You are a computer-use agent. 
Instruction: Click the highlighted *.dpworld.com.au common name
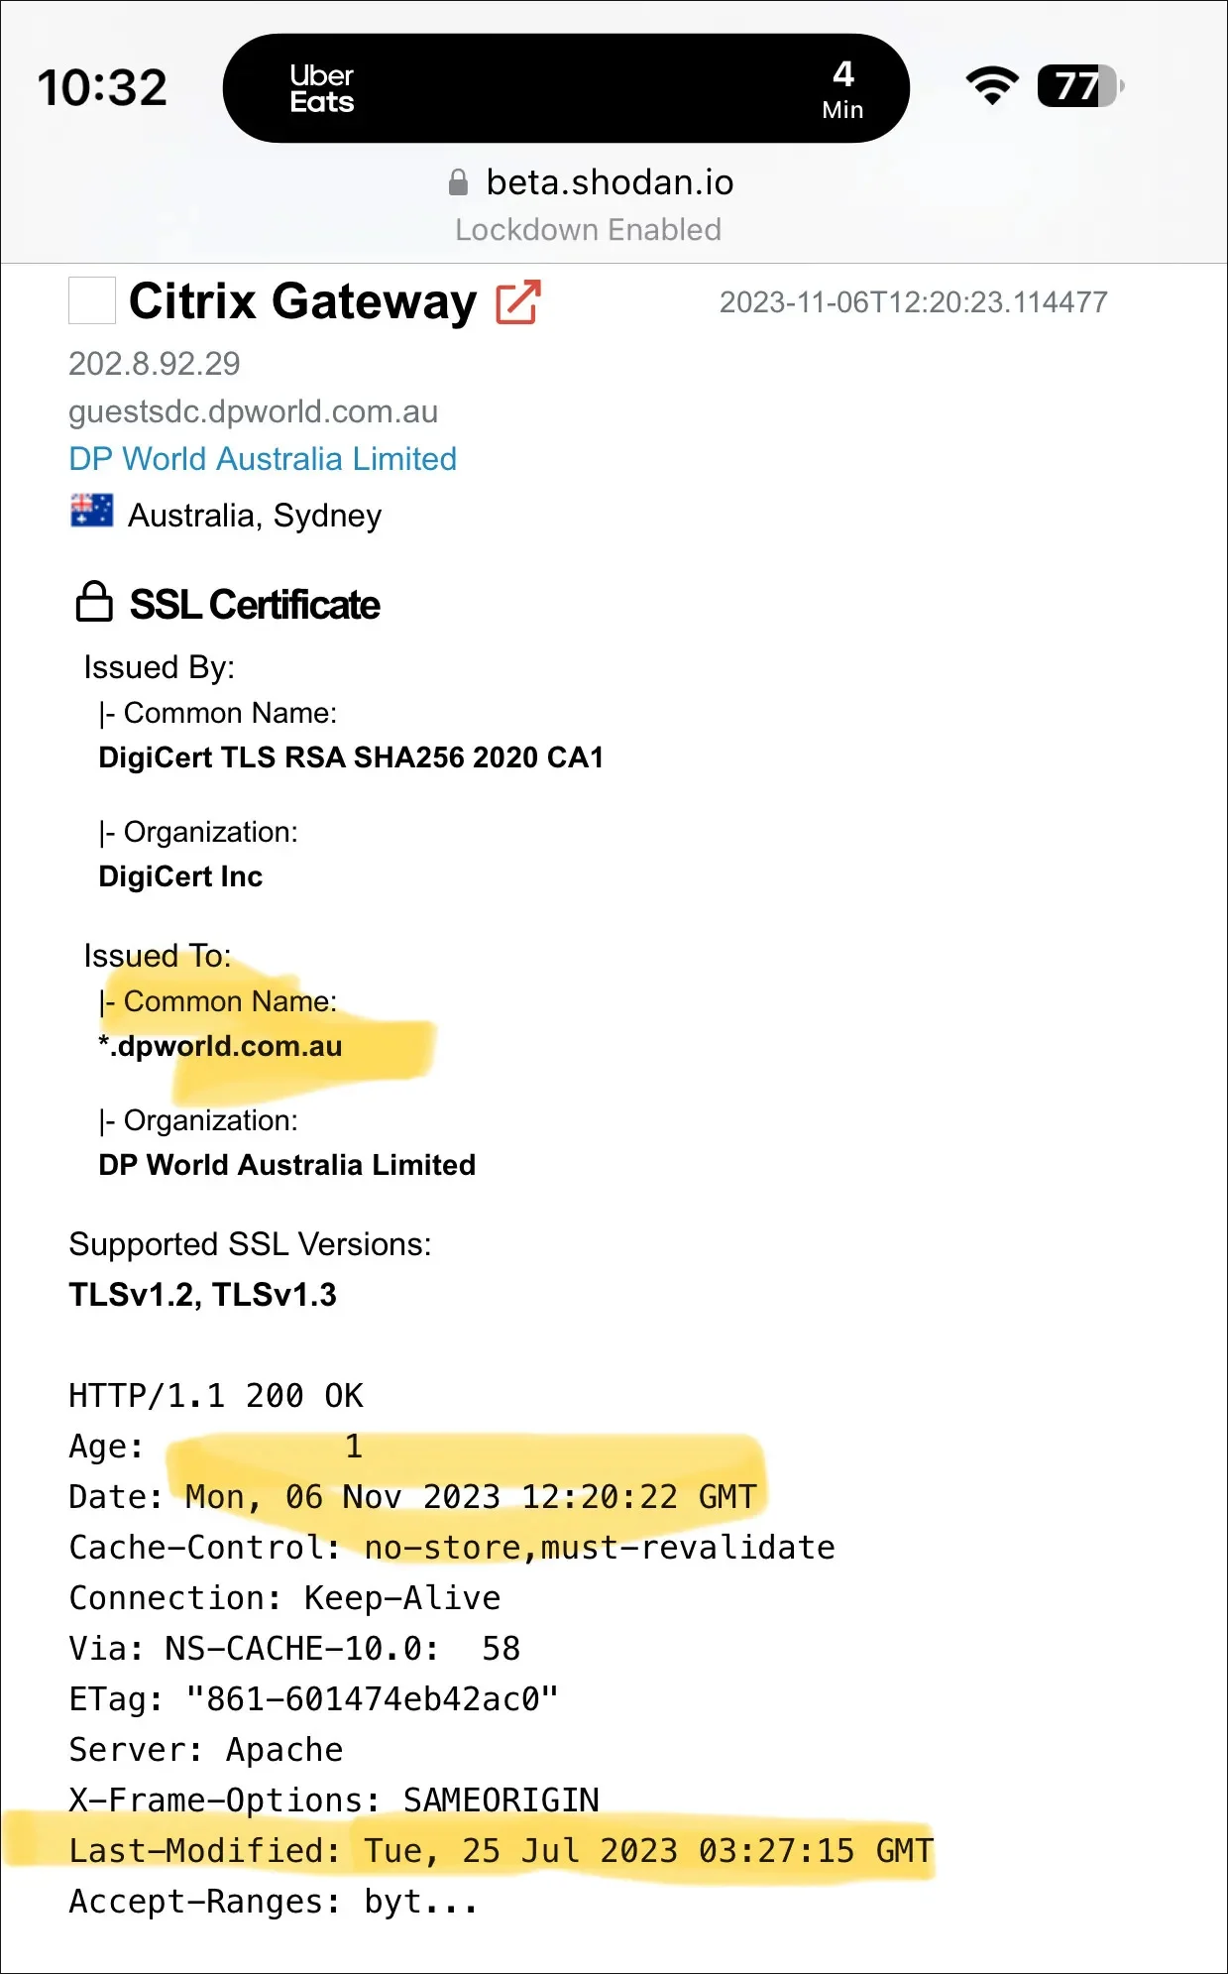pyautogui.click(x=221, y=1046)
